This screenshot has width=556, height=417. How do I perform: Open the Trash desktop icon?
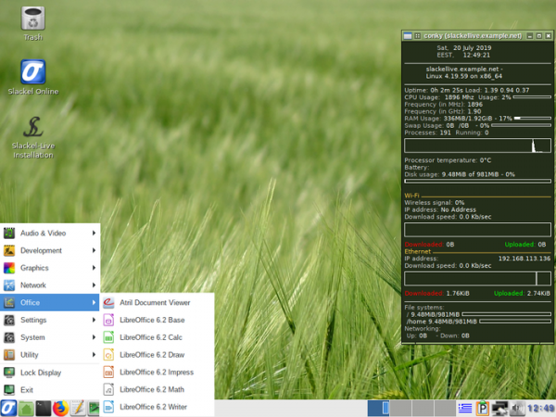tap(32, 19)
